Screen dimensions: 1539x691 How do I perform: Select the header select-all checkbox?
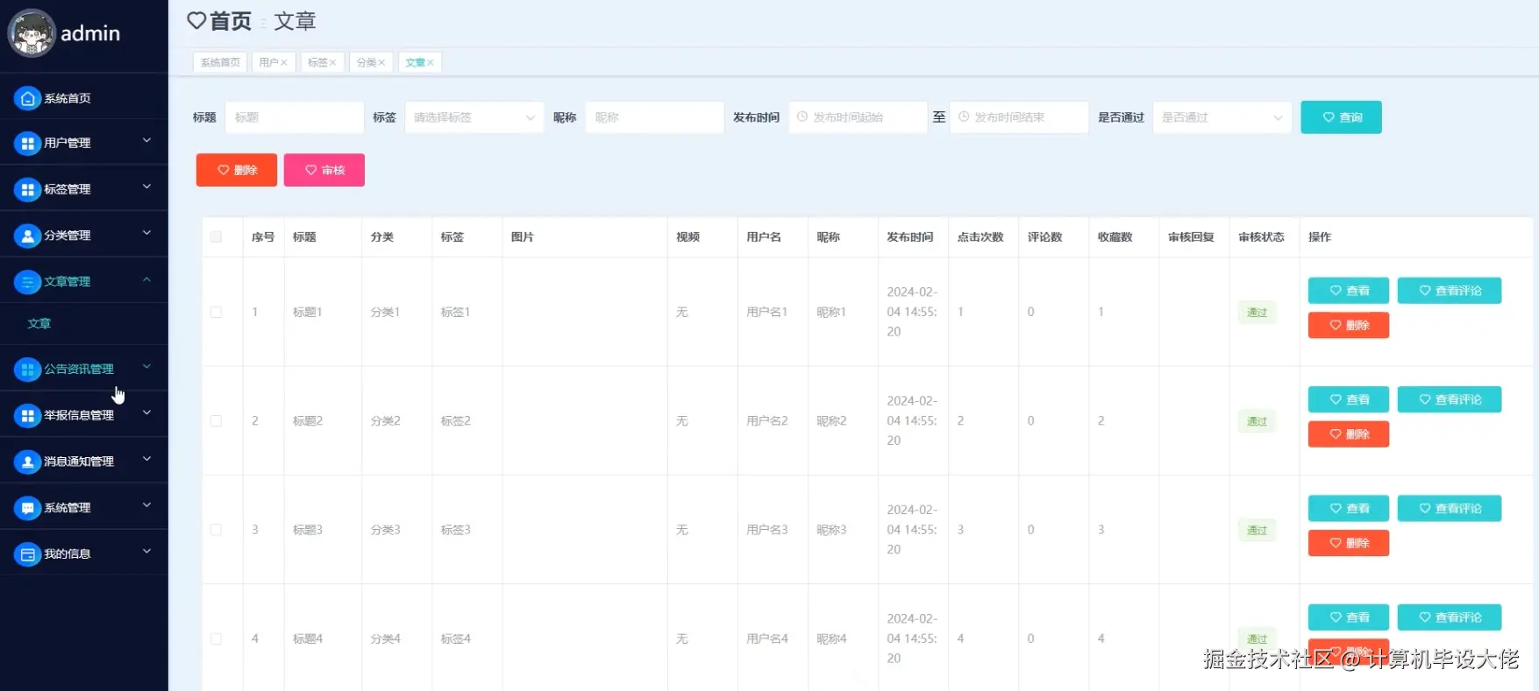click(x=216, y=236)
